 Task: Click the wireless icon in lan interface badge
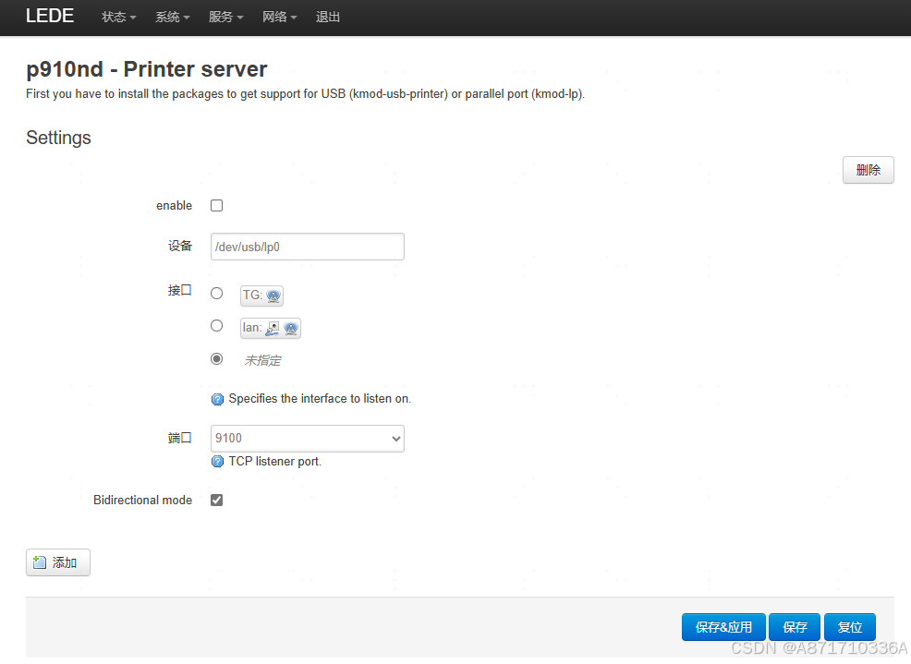point(290,328)
